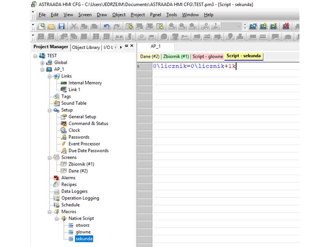Select the Dane (#2) screen in the tree

point(78,171)
